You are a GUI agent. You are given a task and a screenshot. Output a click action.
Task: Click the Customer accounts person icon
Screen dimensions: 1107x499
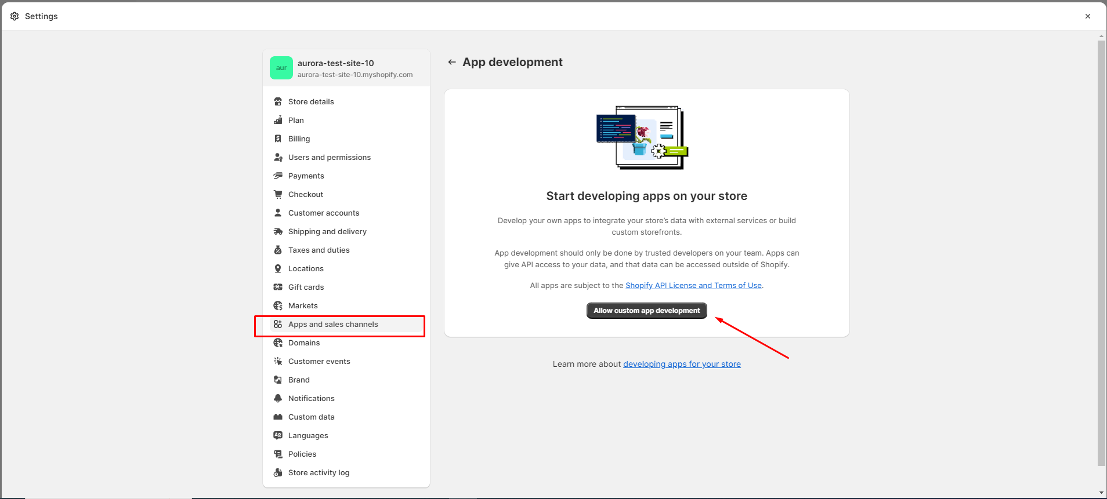[278, 213]
